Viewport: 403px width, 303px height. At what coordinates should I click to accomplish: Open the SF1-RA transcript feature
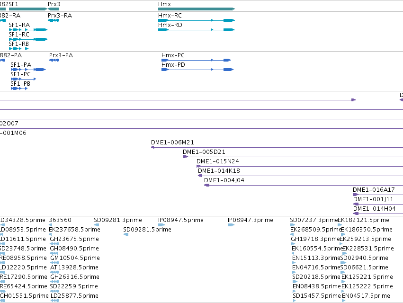pyautogui.click(x=28, y=30)
